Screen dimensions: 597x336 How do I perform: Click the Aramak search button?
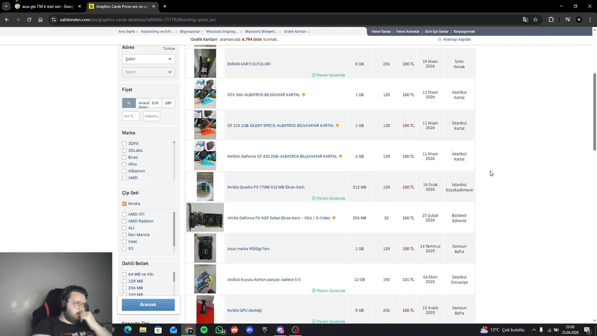pyautogui.click(x=148, y=305)
